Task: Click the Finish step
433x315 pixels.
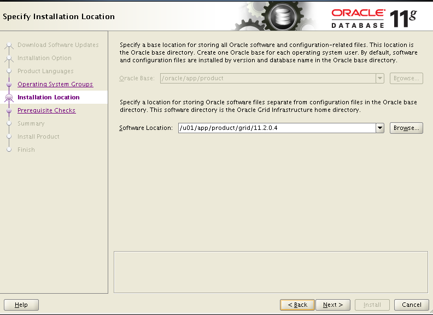Action: [x=26, y=150]
